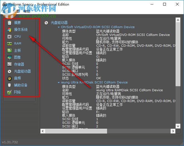Viewport: 184px width, 146px height.
Task: Click the 图像 monitor icon
Action: coord(9,57)
